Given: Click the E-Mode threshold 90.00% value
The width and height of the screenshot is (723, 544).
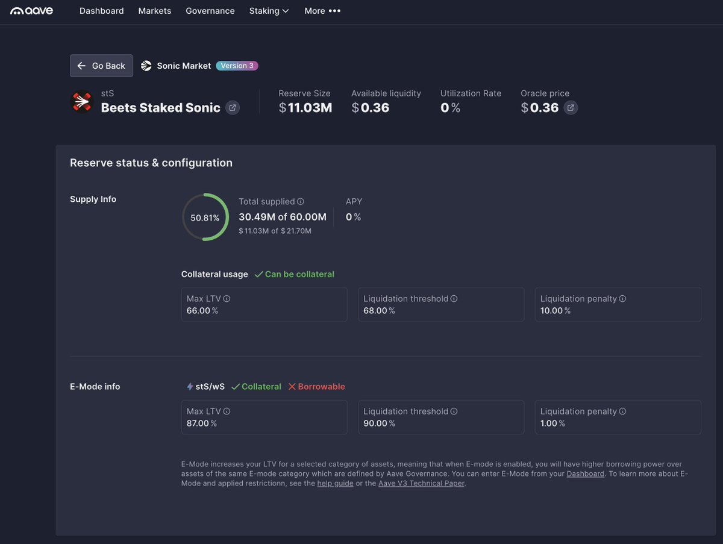Looking at the screenshot, I should [x=380, y=424].
